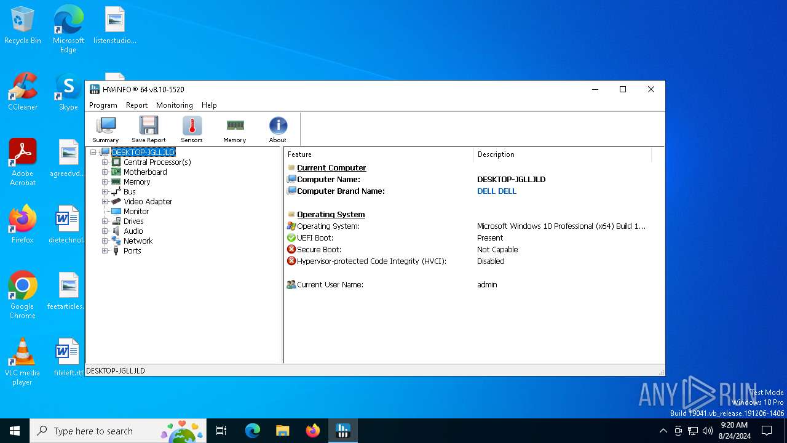Click the Save Report floppy icon
Screen dimensions: 787x443
[x=149, y=129]
